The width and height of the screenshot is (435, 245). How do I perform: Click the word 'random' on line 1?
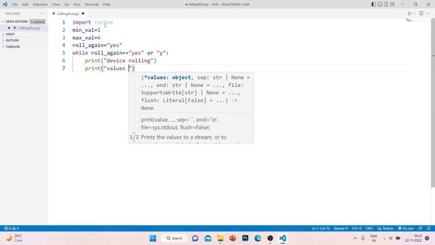pyautogui.click(x=103, y=22)
